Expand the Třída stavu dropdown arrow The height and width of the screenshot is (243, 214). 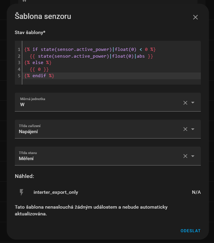click(193, 156)
